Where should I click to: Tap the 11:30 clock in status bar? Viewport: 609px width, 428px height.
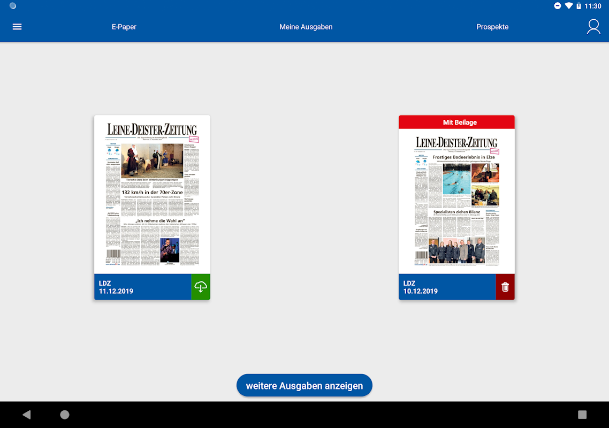coord(593,6)
